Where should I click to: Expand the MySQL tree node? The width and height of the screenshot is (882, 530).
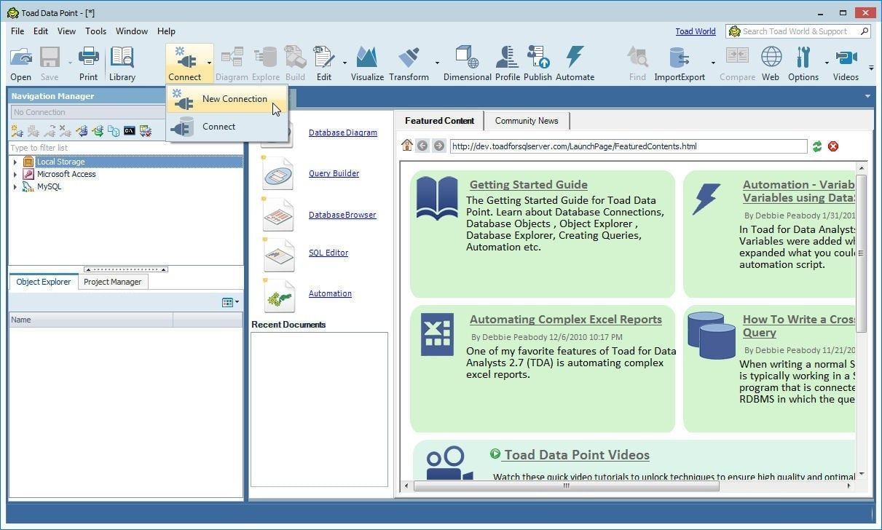point(15,186)
